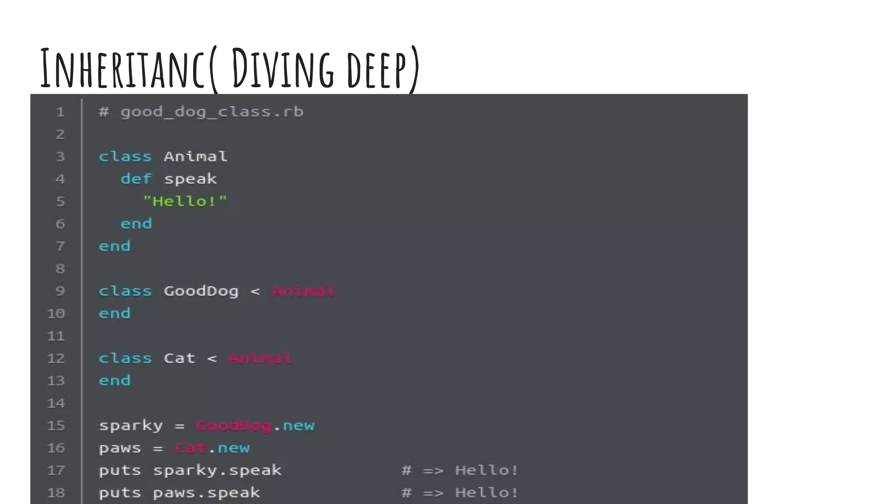Click the slide title 'Inheritanc( Diving deep)'
Screen dimensions: 896x504
coord(230,69)
